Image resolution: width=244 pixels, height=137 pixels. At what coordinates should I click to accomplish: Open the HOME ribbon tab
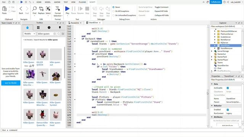pyautogui.click(x=39, y=2)
